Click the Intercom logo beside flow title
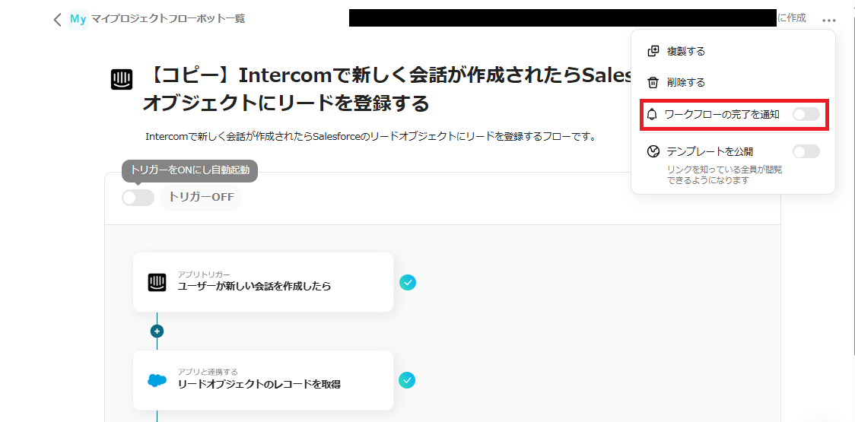Viewport: 855px width, 422px height. tap(121, 79)
